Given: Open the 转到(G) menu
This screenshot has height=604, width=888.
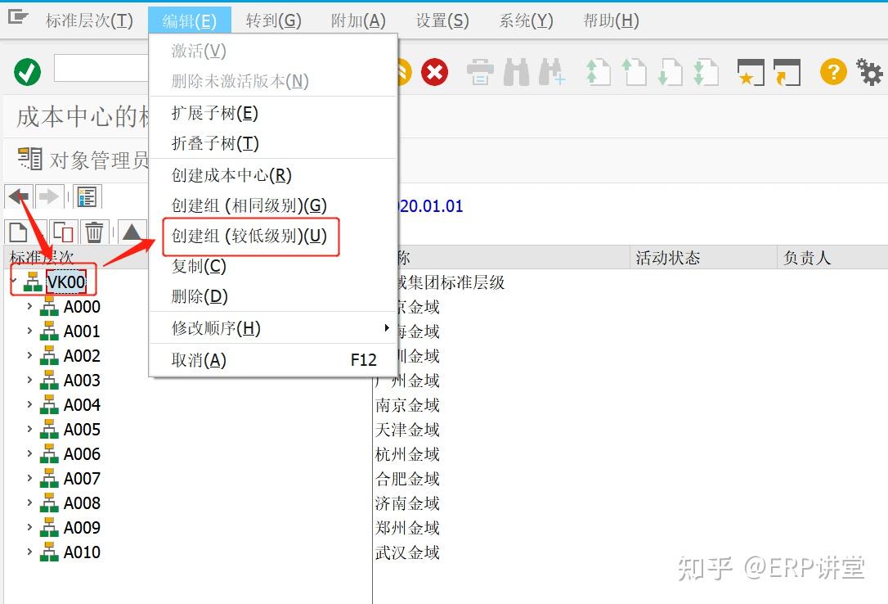Looking at the screenshot, I should pos(274,21).
